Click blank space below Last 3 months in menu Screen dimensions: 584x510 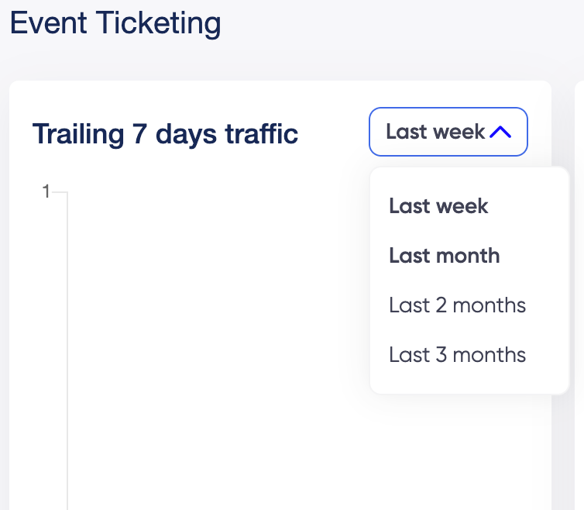click(x=469, y=381)
